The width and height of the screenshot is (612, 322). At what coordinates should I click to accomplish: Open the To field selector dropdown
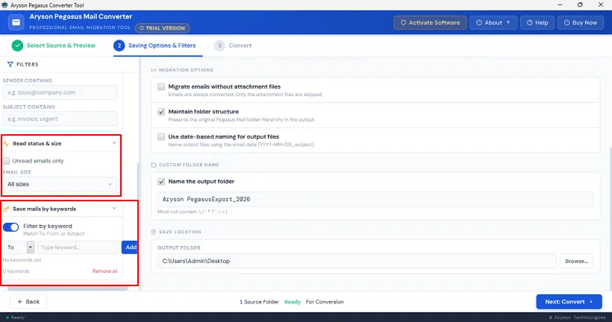[31, 247]
